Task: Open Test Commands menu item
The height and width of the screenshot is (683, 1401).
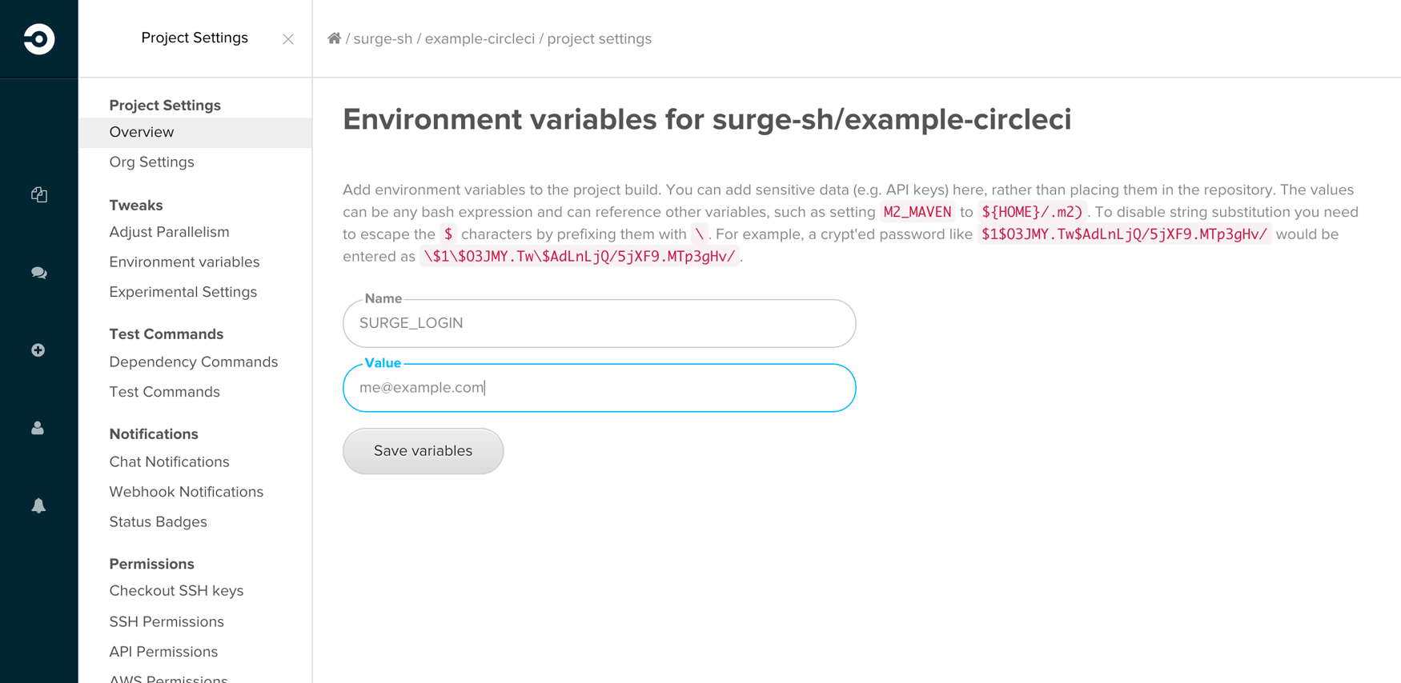Action: tap(164, 392)
